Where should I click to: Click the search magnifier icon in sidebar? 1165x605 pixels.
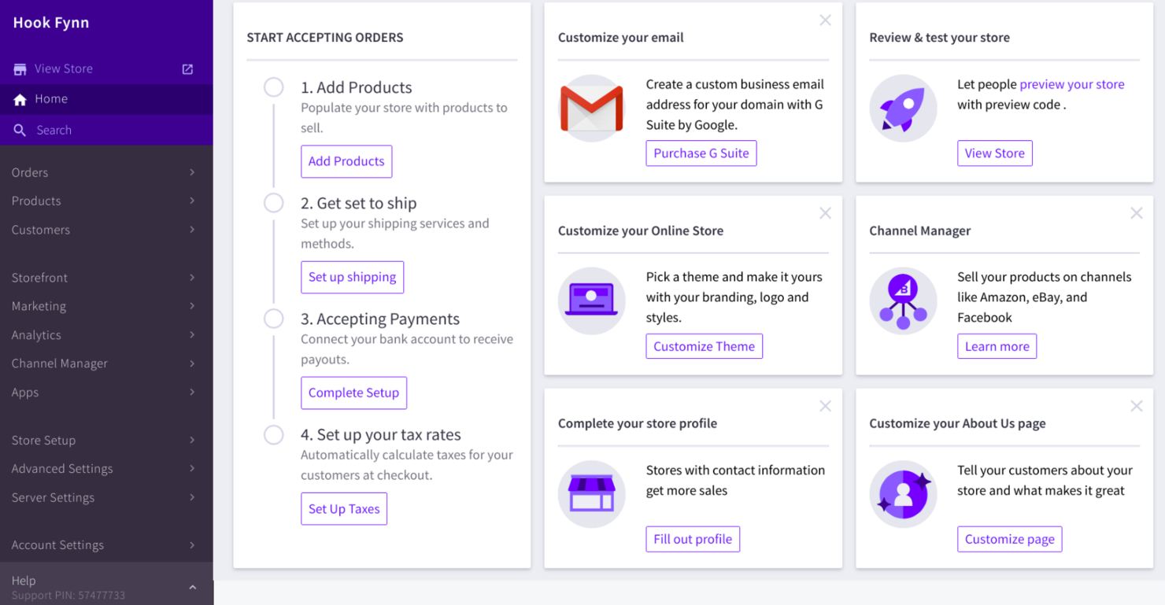(20, 130)
